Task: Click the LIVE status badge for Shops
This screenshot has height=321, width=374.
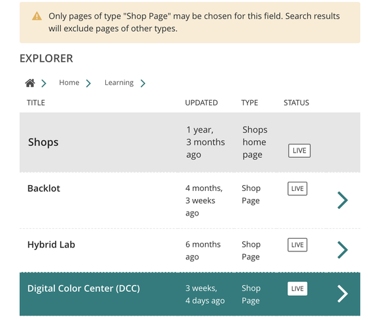Action: [299, 151]
